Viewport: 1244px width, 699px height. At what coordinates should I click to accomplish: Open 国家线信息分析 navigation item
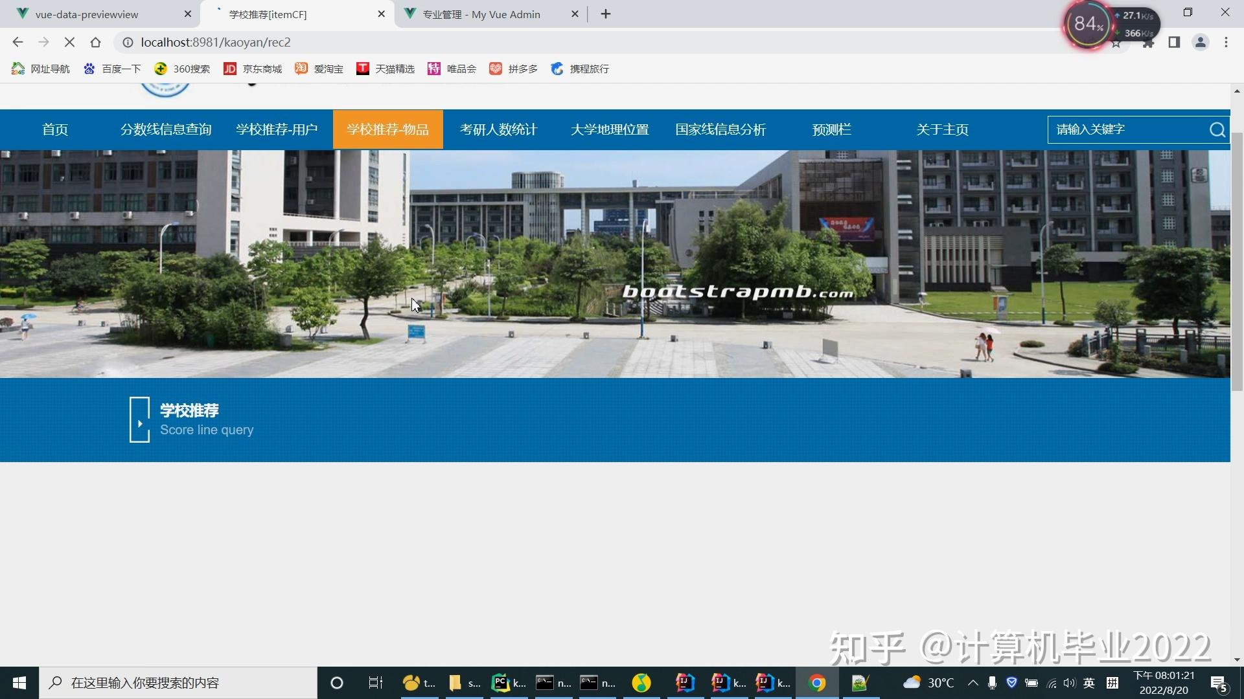[x=720, y=129]
